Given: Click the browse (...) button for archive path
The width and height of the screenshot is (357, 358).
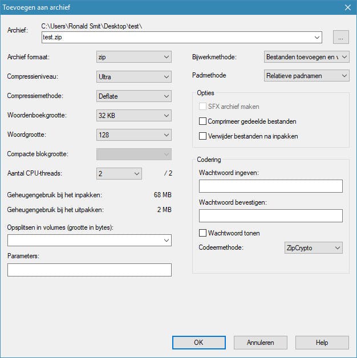Looking at the screenshot, I should point(340,38).
